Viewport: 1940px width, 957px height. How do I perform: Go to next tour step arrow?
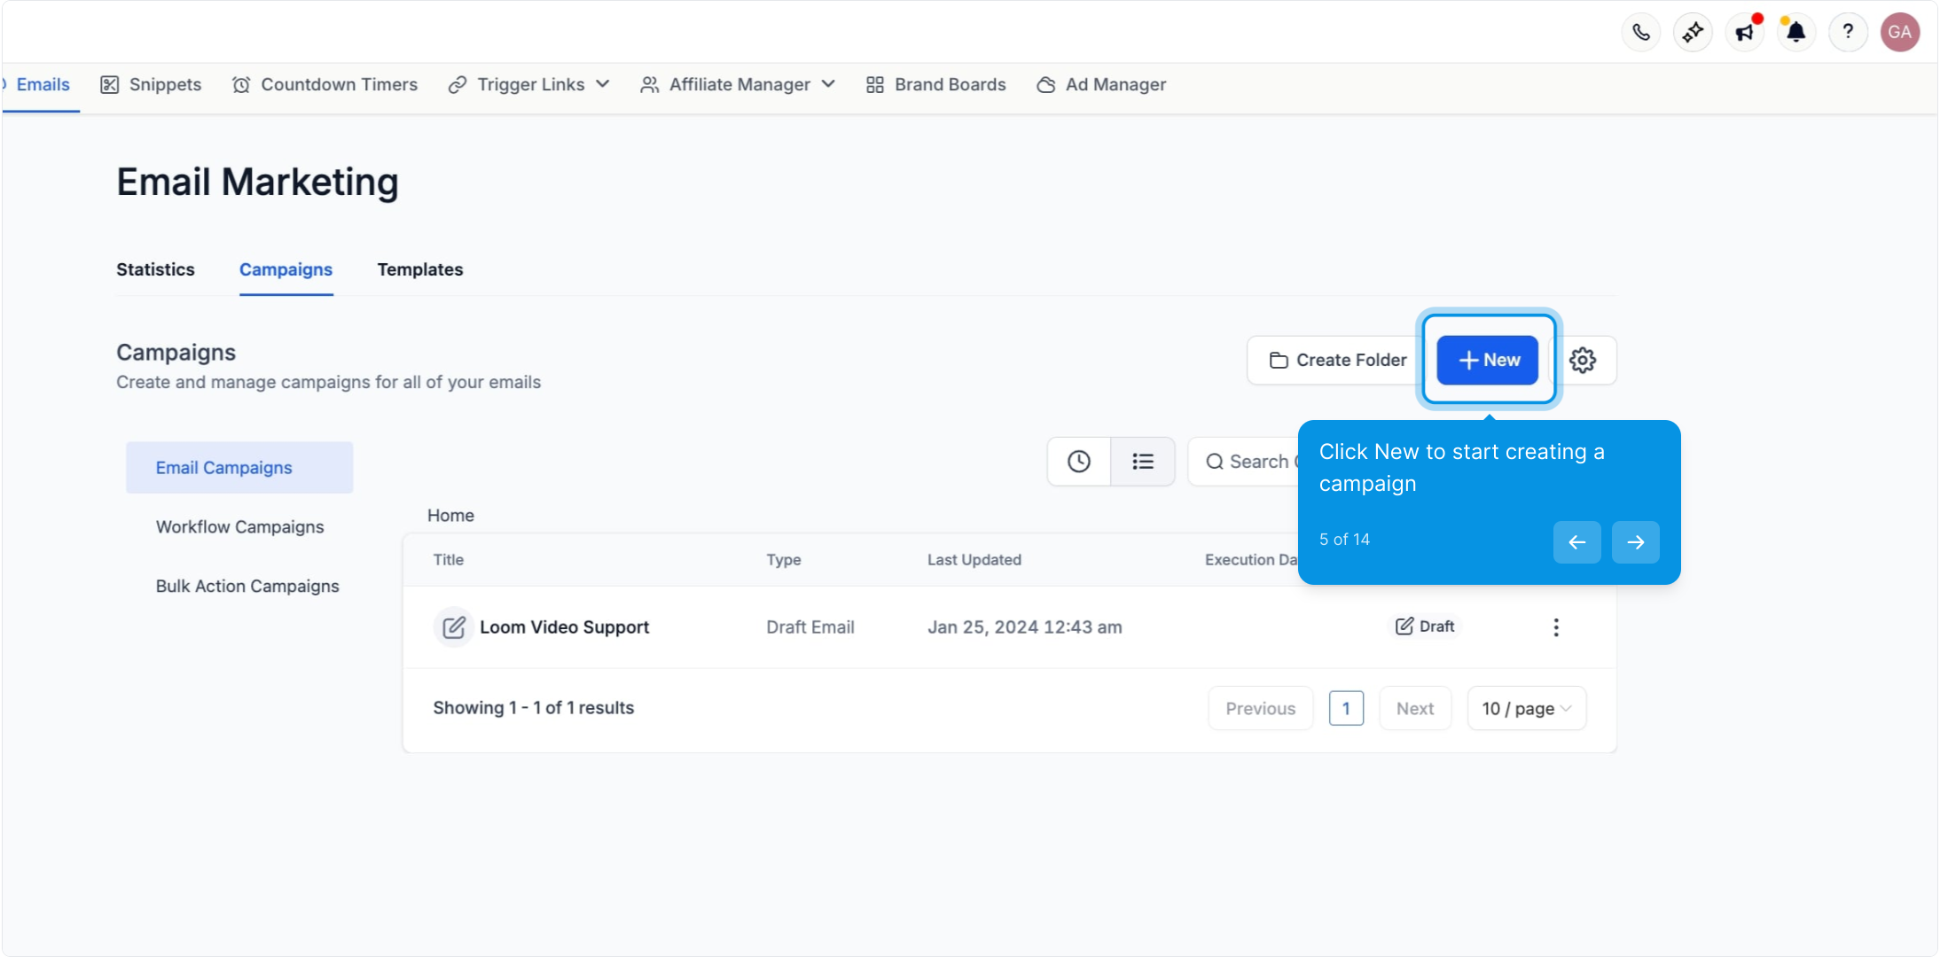pos(1635,542)
